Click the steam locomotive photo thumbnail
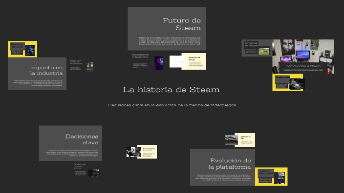This screenshot has height=193, width=344. (231, 140)
